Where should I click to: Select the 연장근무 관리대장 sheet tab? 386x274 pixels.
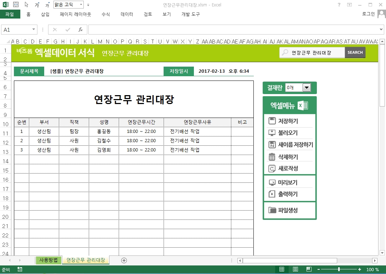point(86,260)
